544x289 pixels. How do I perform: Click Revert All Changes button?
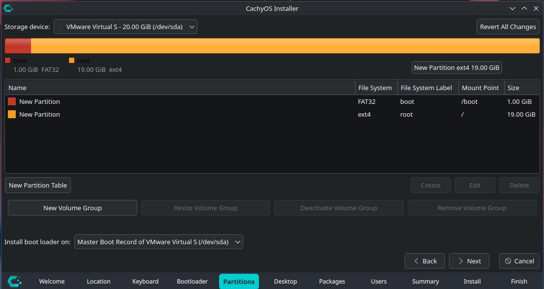point(508,27)
